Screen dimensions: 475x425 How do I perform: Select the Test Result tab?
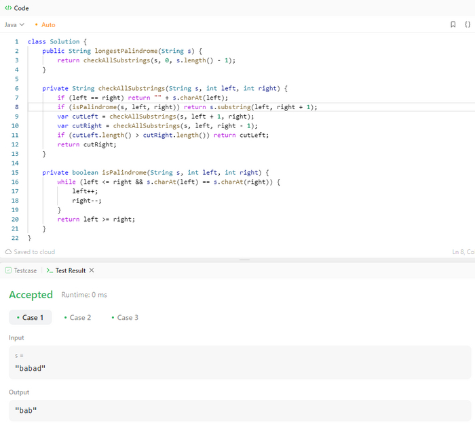70,270
